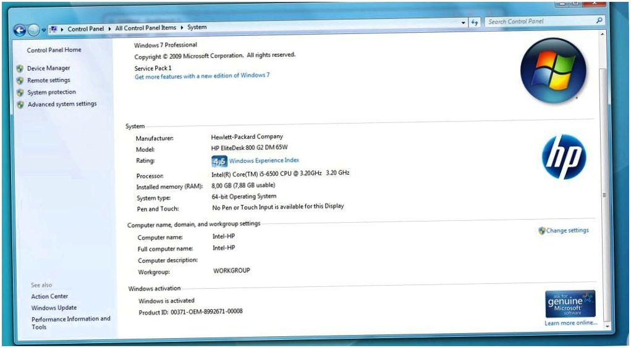Open Control Panel Home
Image resolution: width=631 pixels, height=348 pixels.
click(x=54, y=50)
